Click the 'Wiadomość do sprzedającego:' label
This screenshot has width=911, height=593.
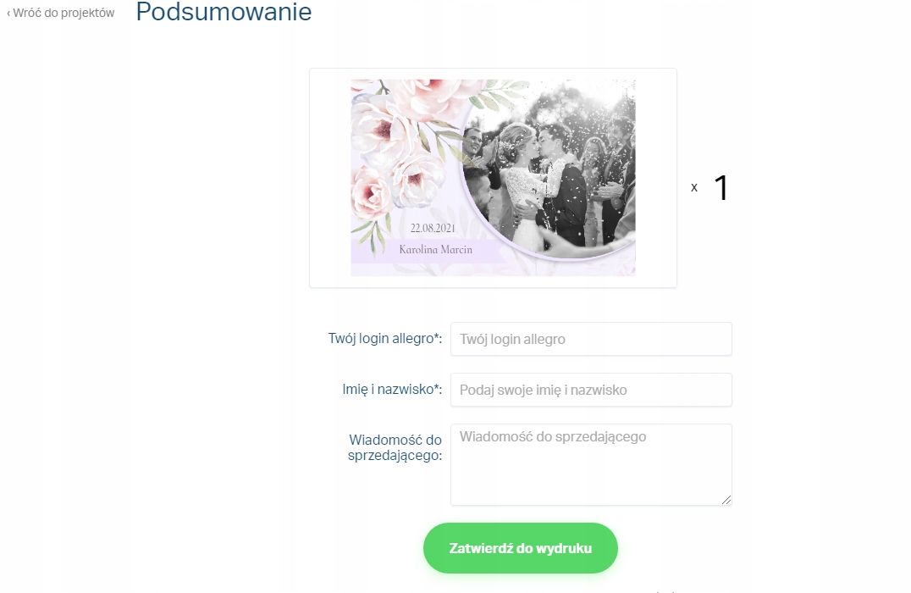coord(395,447)
